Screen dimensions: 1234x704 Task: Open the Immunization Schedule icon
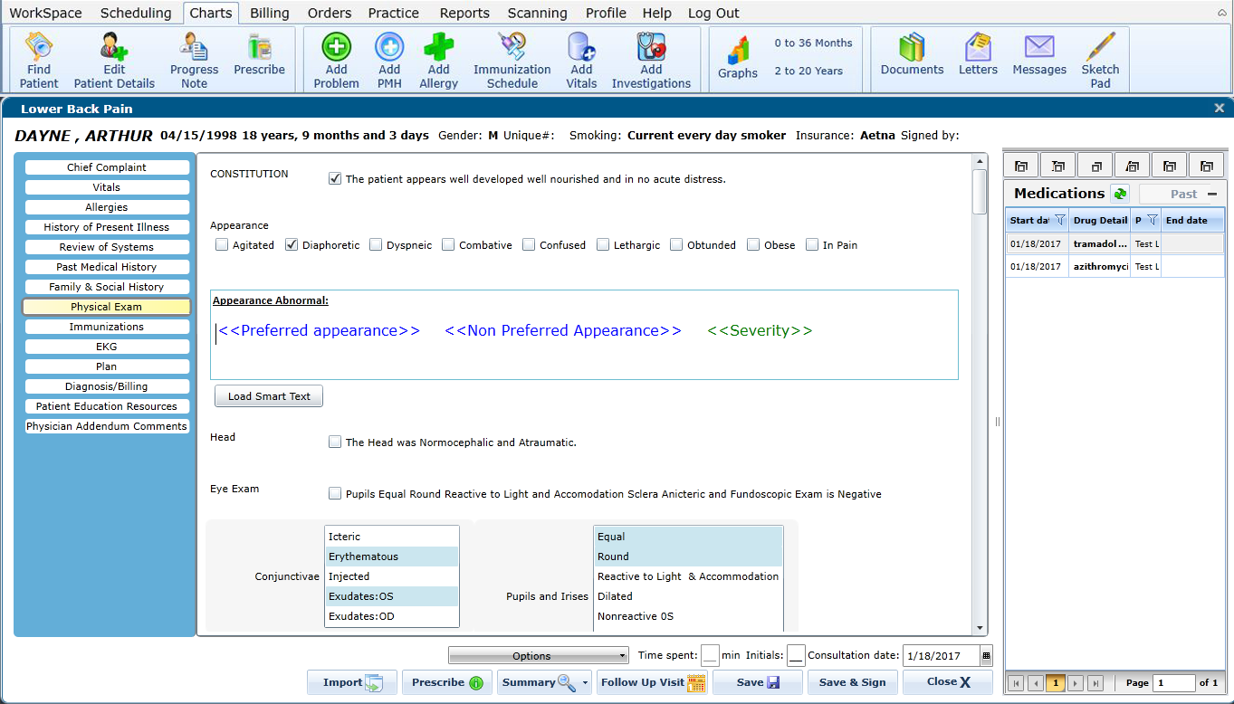point(512,58)
